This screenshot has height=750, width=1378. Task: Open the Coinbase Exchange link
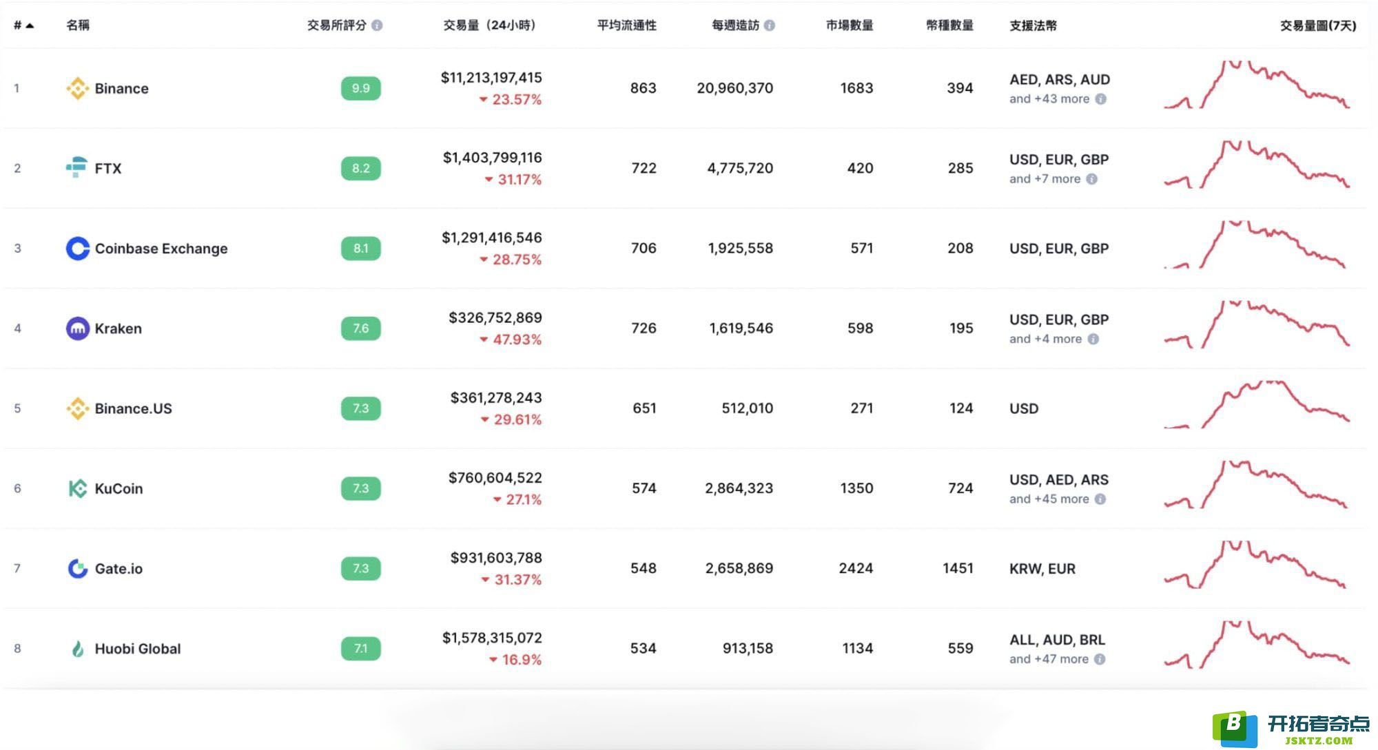(161, 248)
